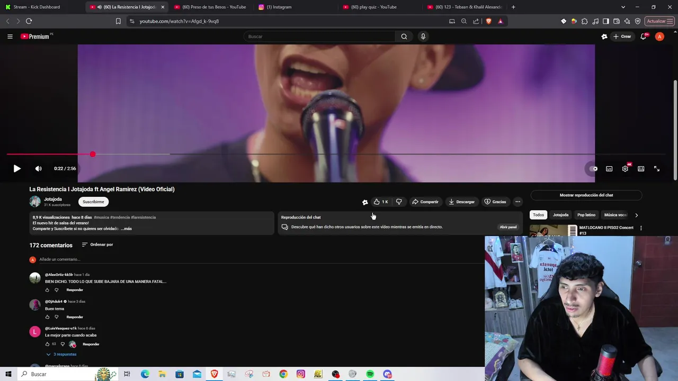Click Descargar download button
678x381 pixels.
tap(461, 202)
